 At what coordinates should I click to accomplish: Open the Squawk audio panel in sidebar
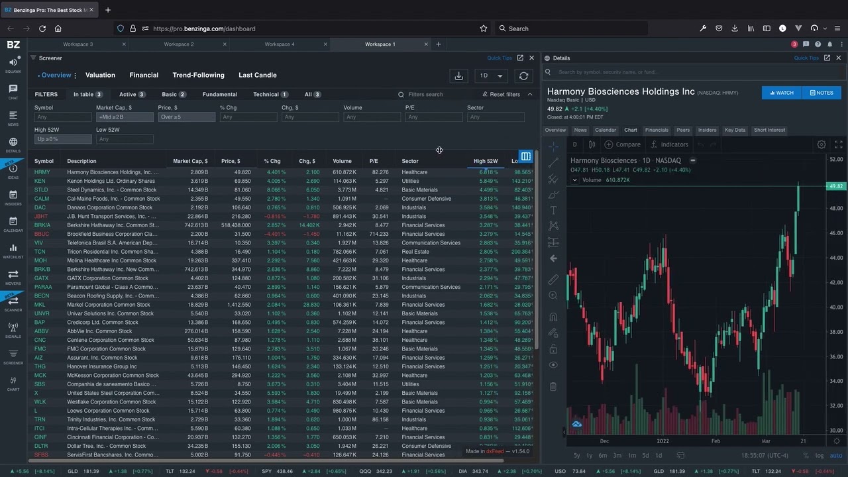point(13,65)
